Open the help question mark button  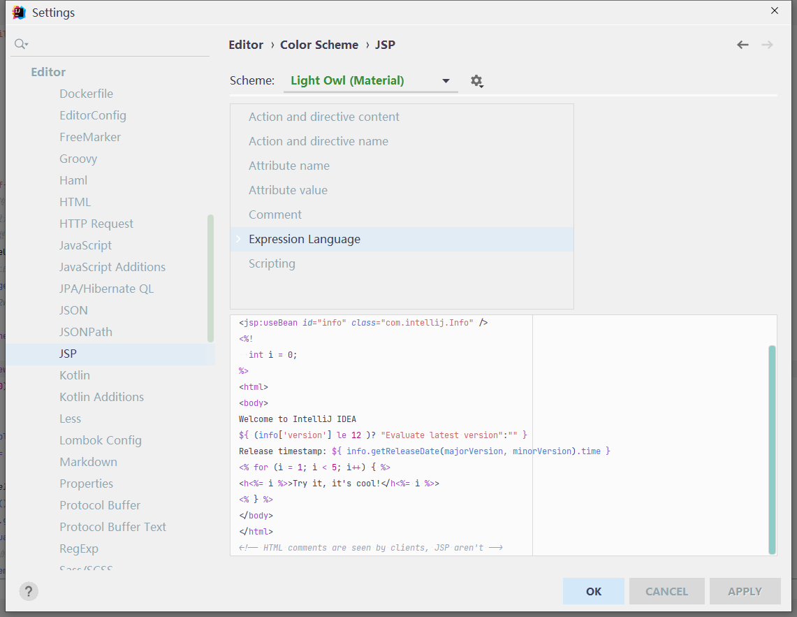click(x=29, y=591)
